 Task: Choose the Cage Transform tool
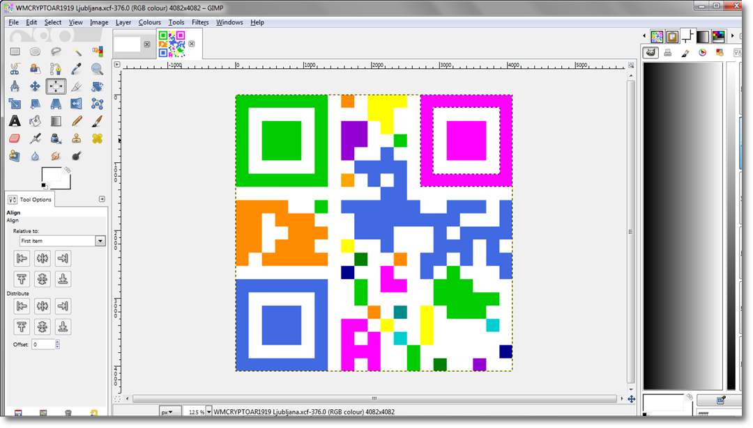[x=97, y=104]
